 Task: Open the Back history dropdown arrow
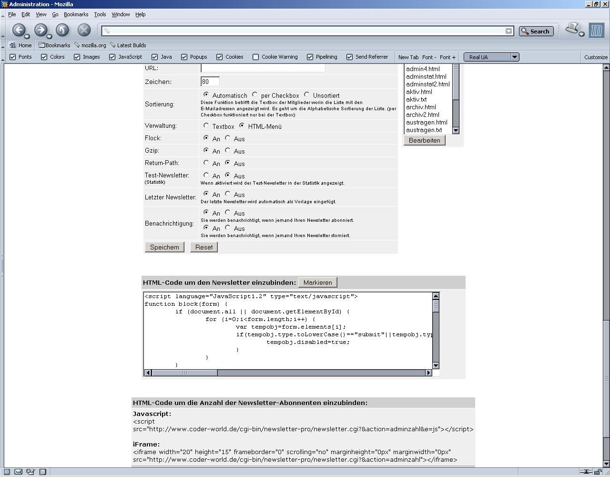pos(27,36)
